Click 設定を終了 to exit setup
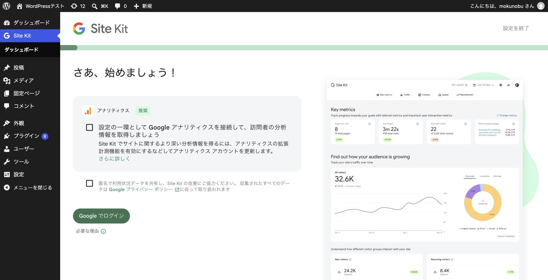Viewport: 548px width, 280px height. click(x=516, y=28)
